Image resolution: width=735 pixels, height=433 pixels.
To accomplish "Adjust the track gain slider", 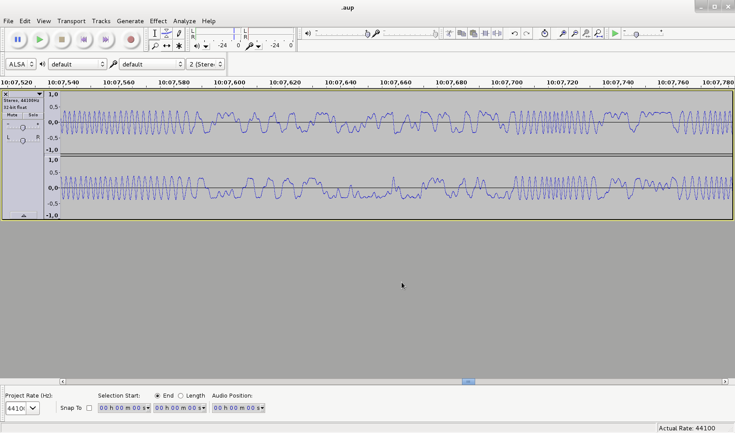I will pos(23,127).
